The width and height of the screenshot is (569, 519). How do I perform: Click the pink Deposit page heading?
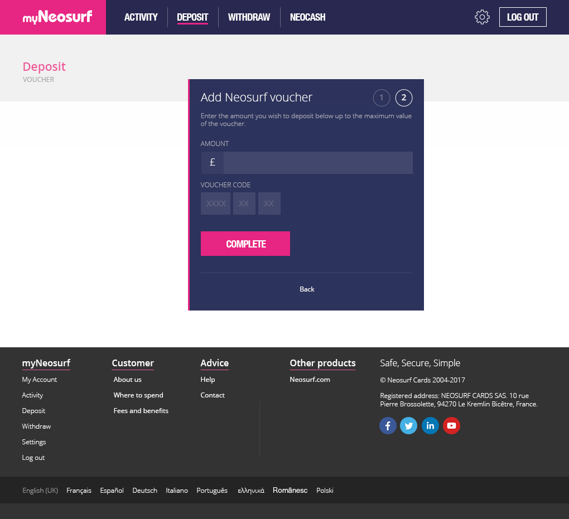(44, 67)
